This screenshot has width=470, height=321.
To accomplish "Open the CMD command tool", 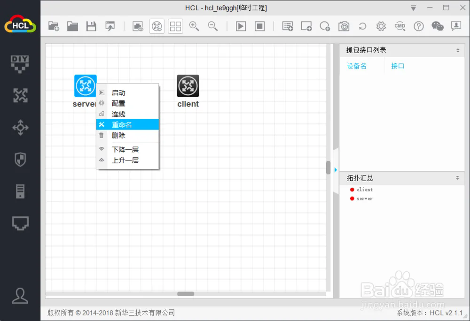I will click(400, 26).
